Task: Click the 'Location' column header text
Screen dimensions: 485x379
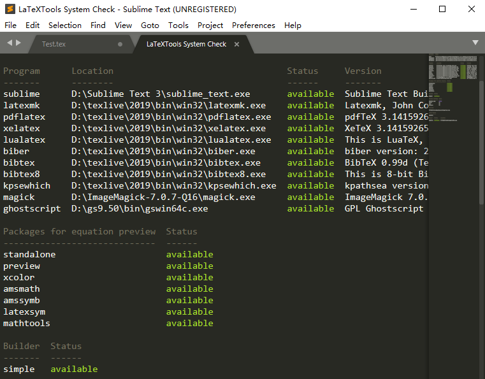Action: coord(92,71)
